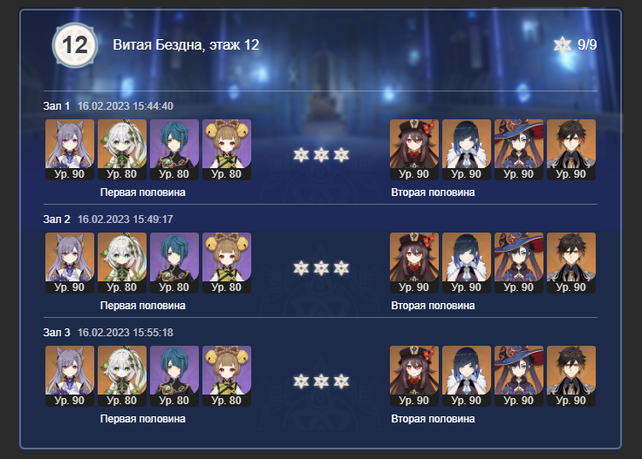Click the middle star in Зал 2
The width and height of the screenshot is (642, 459).
pyautogui.click(x=321, y=268)
